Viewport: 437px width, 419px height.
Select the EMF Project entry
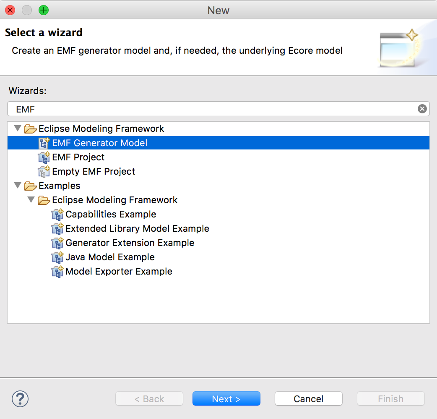coord(78,157)
